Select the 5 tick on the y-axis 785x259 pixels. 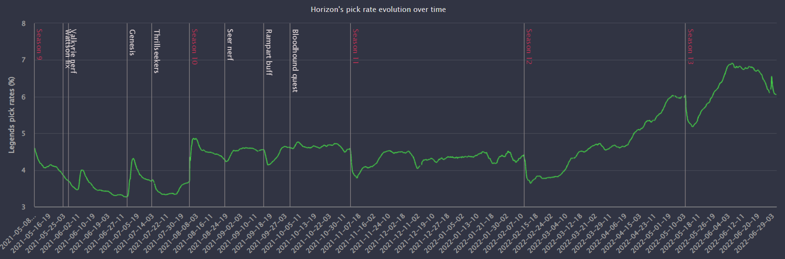click(x=23, y=134)
